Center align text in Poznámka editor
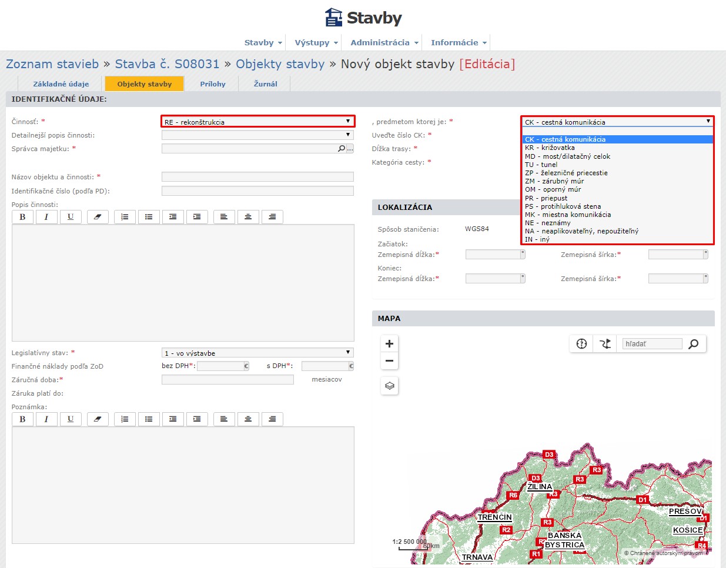 click(x=248, y=419)
